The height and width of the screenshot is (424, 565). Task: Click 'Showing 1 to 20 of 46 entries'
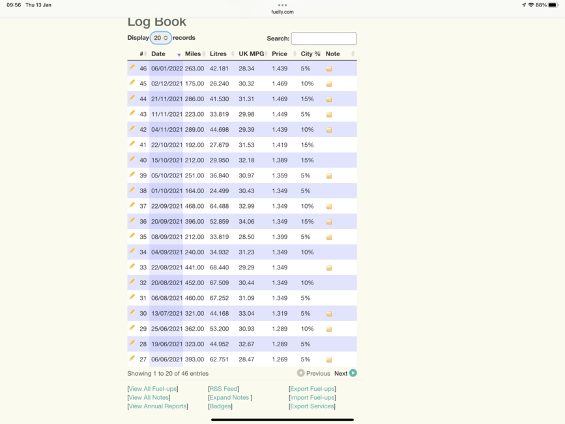(168, 374)
